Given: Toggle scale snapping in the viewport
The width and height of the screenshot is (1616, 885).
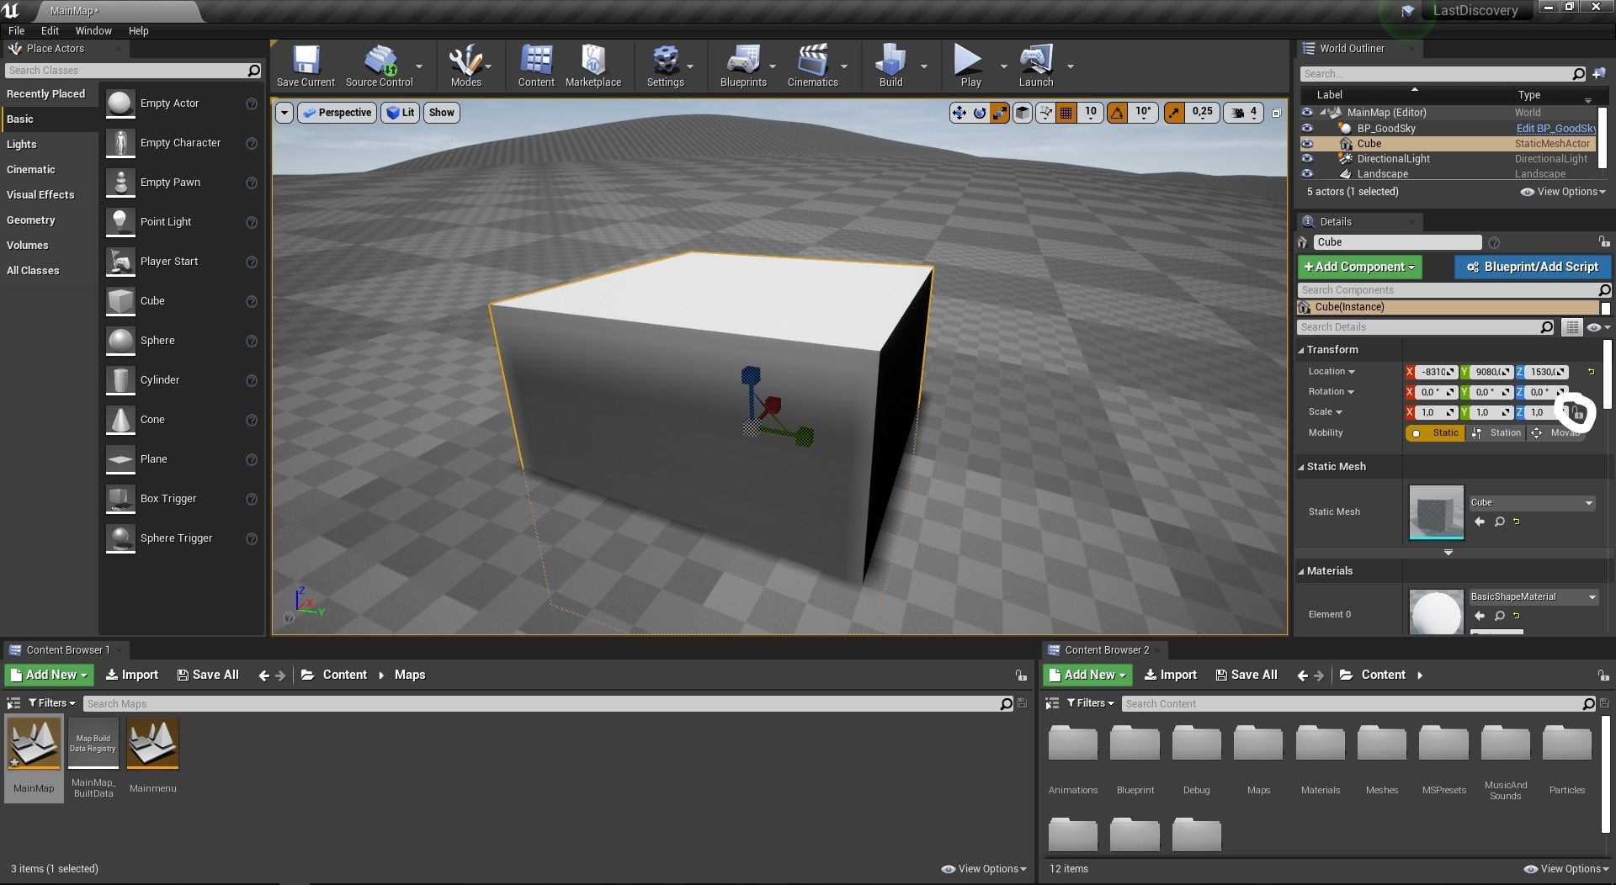Looking at the screenshot, I should pyautogui.click(x=1174, y=113).
